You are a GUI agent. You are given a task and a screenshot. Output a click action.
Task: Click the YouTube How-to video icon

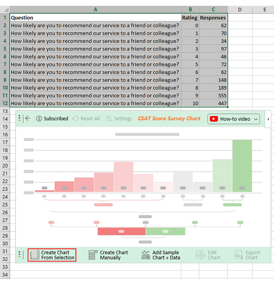click(214, 119)
